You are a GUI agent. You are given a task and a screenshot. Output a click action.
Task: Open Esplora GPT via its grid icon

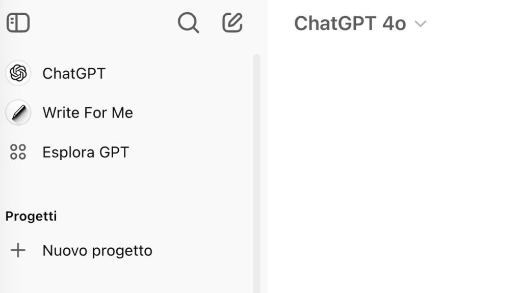pos(18,152)
